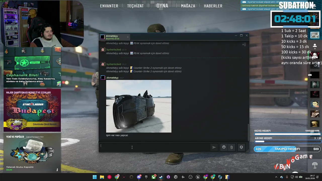This screenshot has height=181, width=322.
Task: Open Unreal Engine from the taskbar
Action: (198, 177)
